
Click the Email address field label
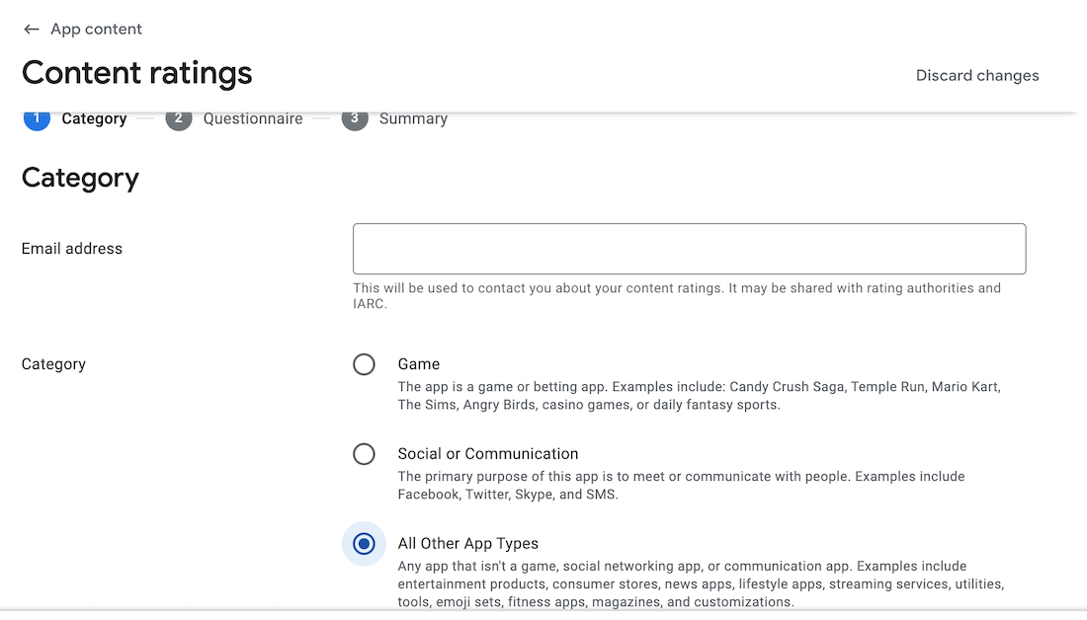[x=72, y=249]
